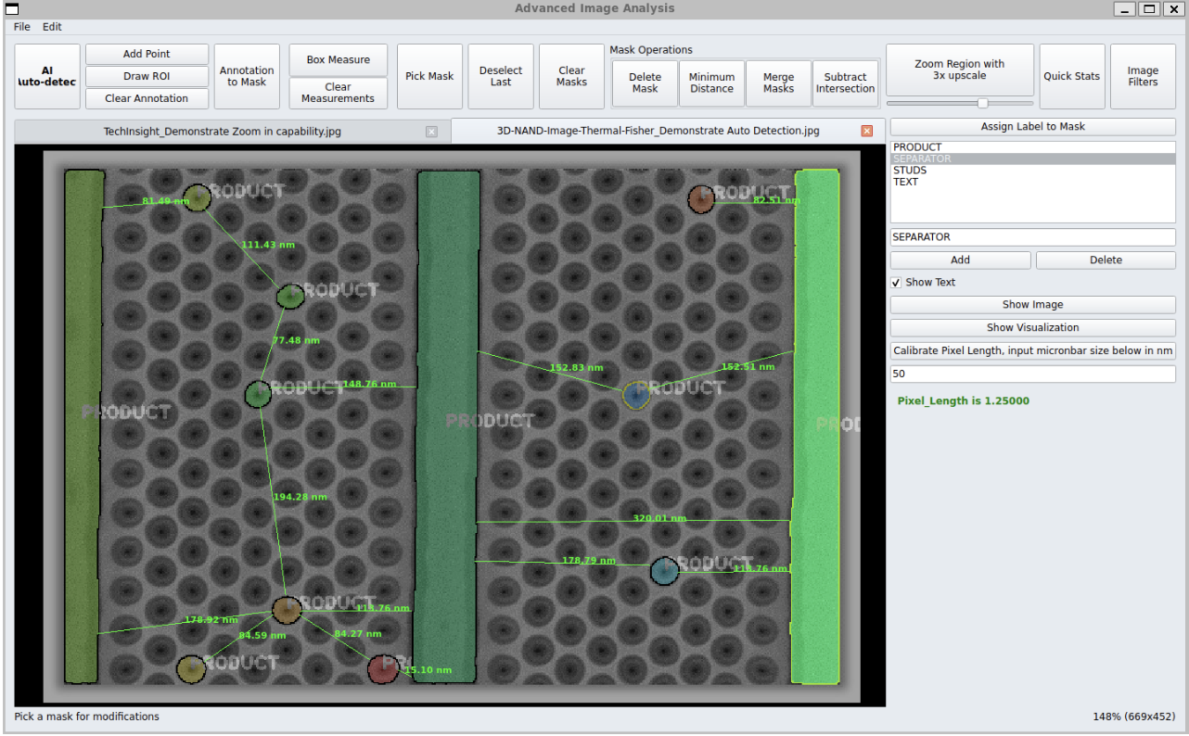Click the 82.51 nm measurement label
This screenshot has height=736, width=1189.
coord(776,200)
